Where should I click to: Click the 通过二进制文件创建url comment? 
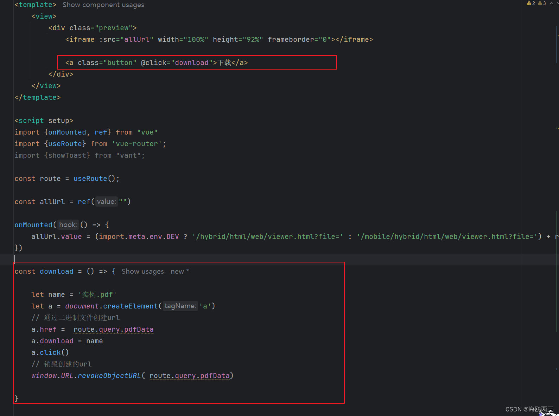[76, 318]
